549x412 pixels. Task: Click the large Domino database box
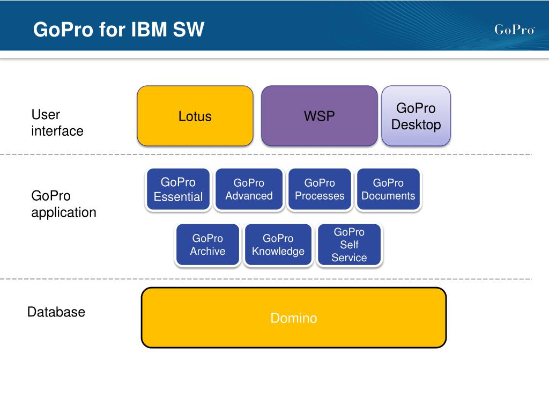(x=294, y=318)
